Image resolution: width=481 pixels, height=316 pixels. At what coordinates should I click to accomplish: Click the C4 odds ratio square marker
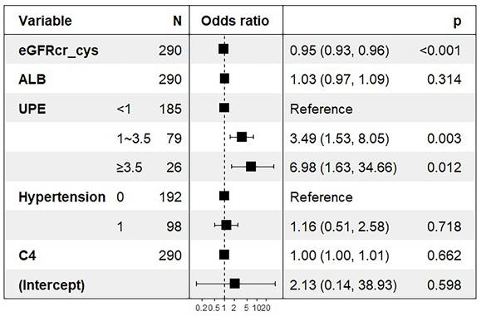(x=224, y=255)
